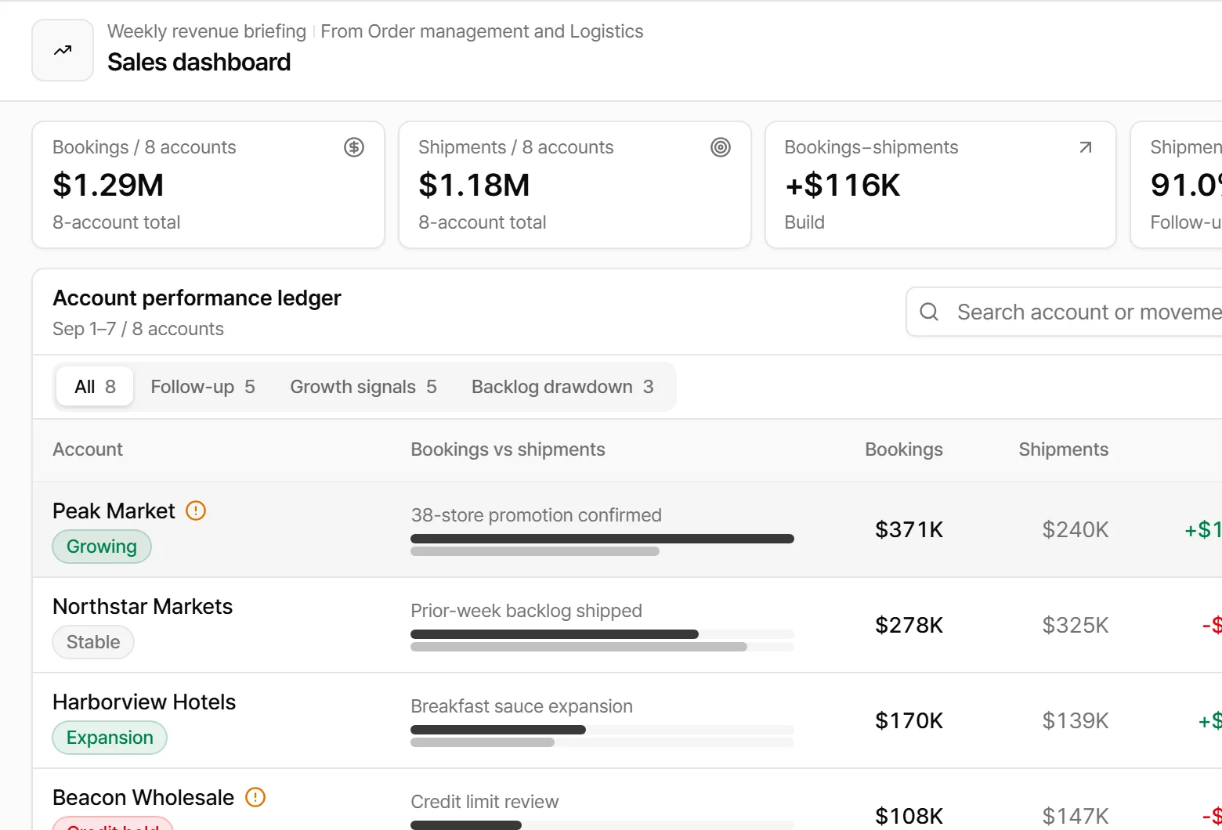Click the Bookings vs shipments column header
Viewport: 1222px width, 830px height.
click(508, 449)
